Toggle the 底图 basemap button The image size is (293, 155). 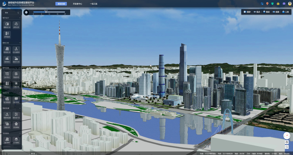click(x=276, y=12)
